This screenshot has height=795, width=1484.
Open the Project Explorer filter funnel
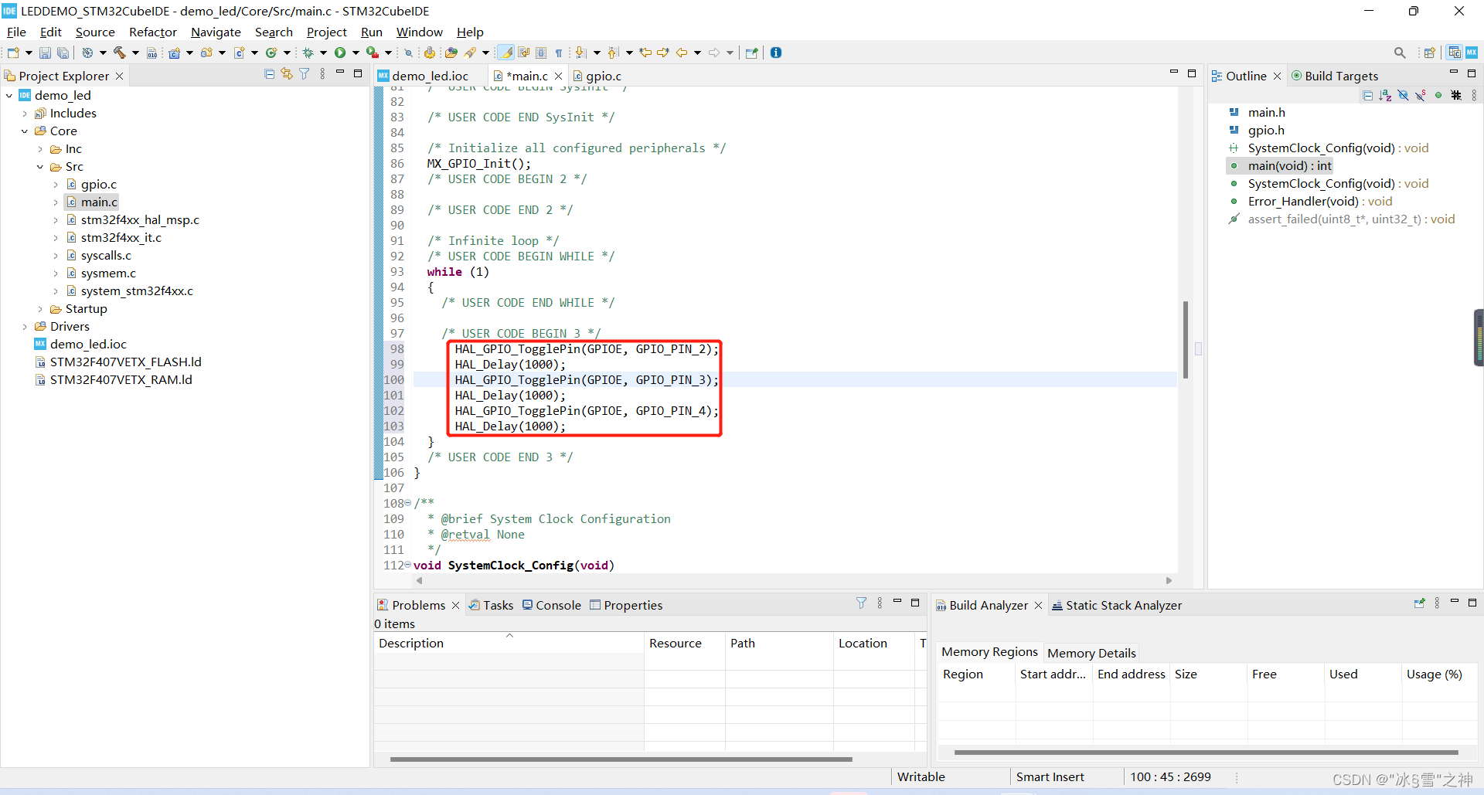pos(305,74)
